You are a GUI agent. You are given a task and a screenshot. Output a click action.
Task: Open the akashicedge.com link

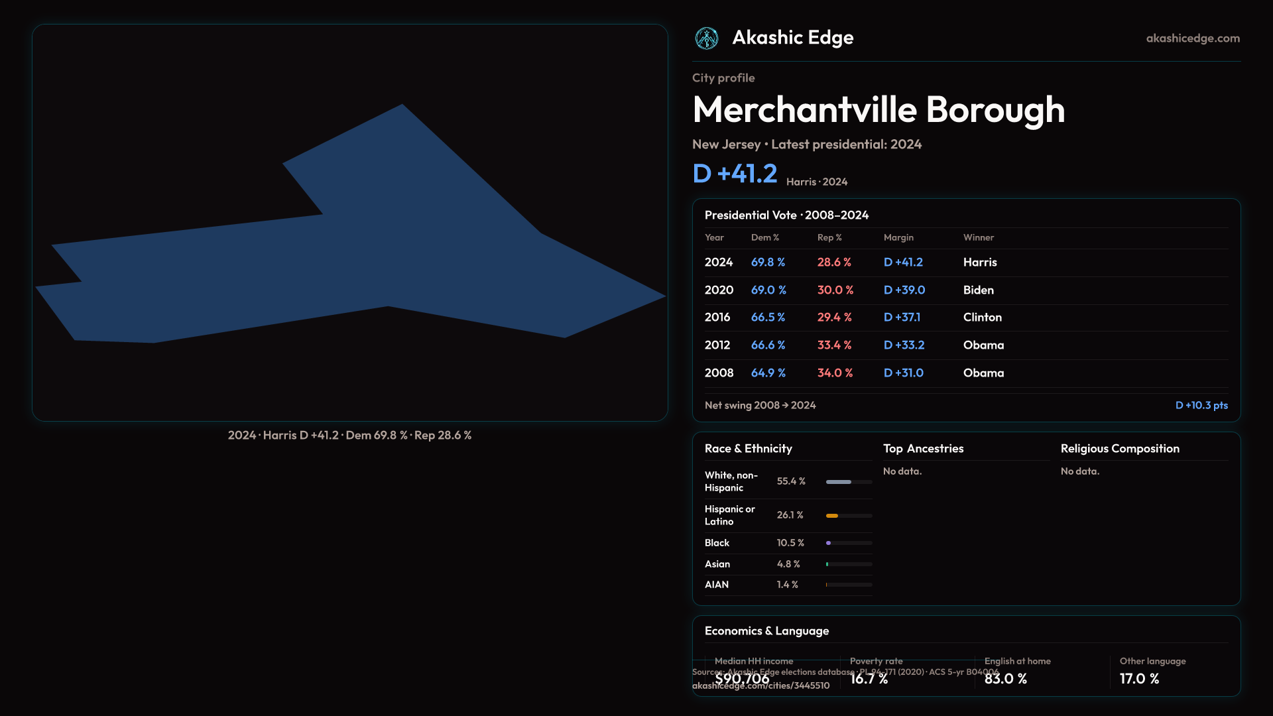coord(1192,38)
